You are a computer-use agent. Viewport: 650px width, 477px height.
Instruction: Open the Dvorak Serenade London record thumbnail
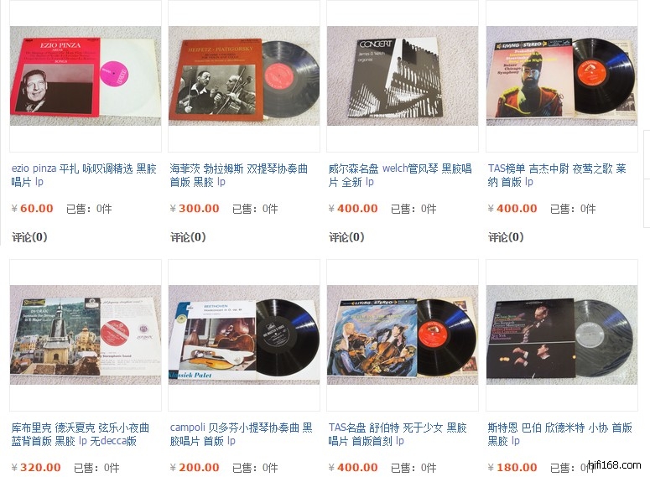coord(86,334)
